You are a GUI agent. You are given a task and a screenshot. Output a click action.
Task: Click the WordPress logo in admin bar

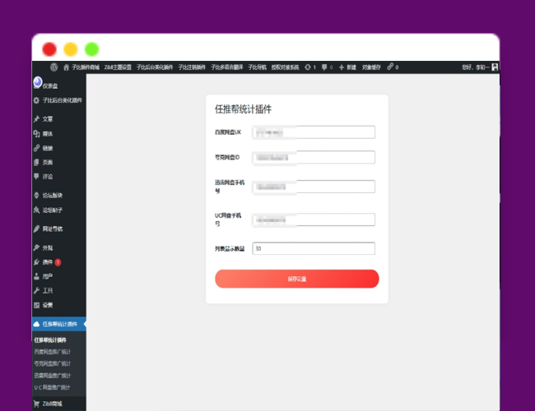pyautogui.click(x=53, y=67)
